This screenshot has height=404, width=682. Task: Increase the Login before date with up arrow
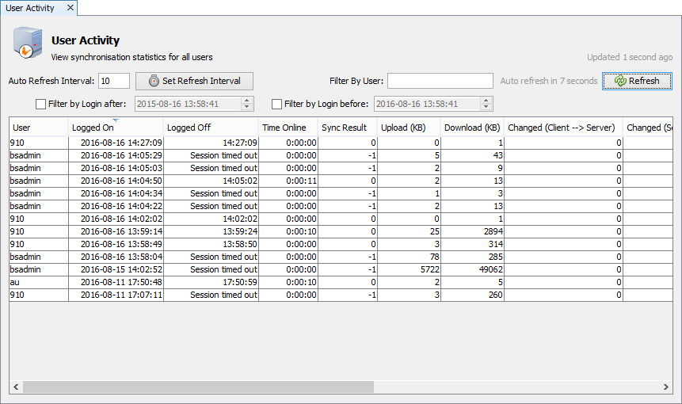[x=486, y=101]
